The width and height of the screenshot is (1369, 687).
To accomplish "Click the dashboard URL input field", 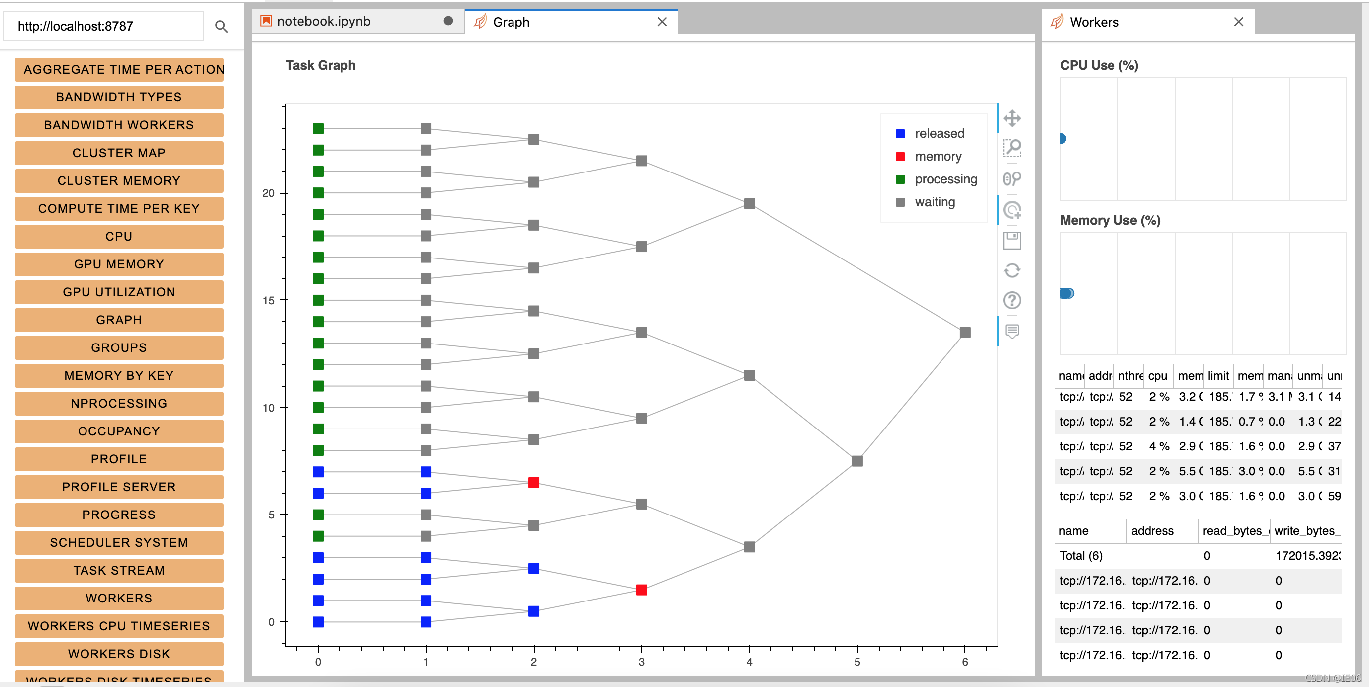I will coord(103,26).
